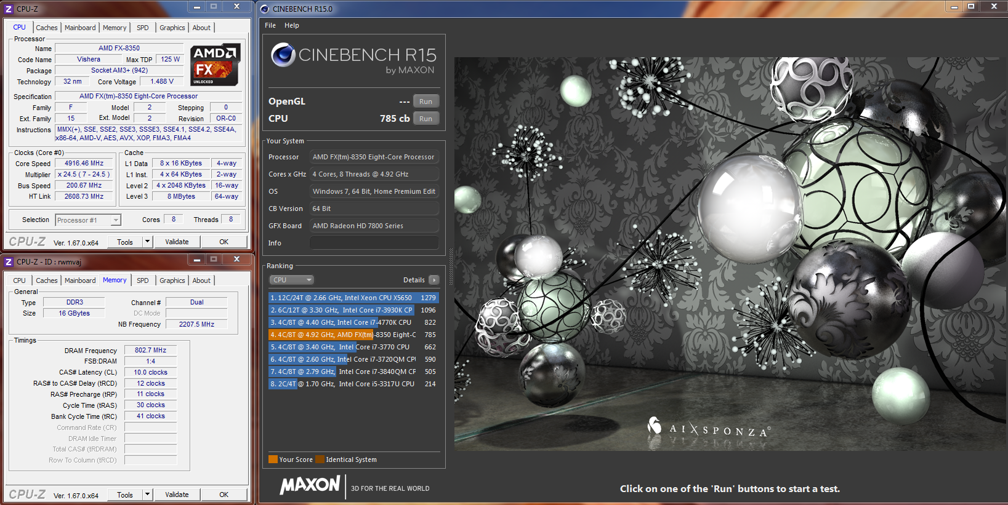Click the Cinebench title bar icon
1008x505 pixels.
[x=265, y=9]
